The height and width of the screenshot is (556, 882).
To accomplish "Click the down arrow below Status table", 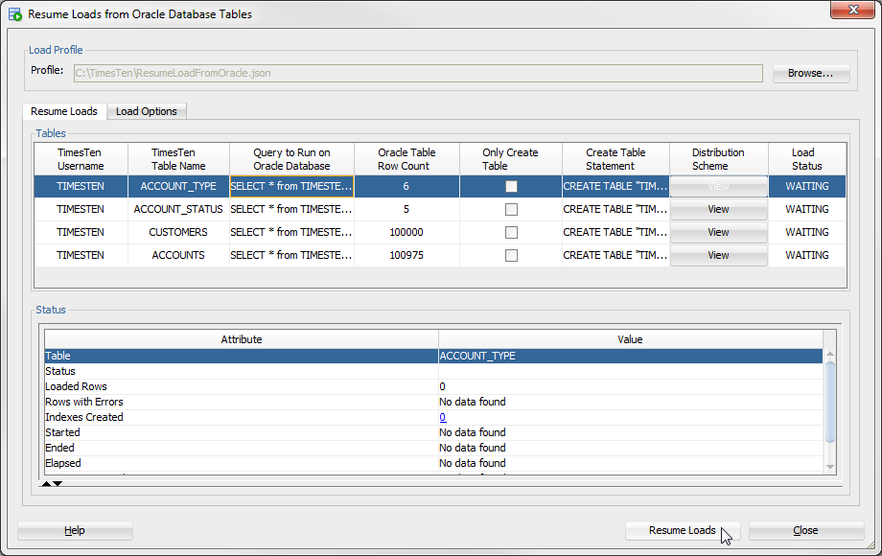I will 58,484.
